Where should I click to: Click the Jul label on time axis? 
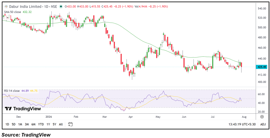point(213,117)
